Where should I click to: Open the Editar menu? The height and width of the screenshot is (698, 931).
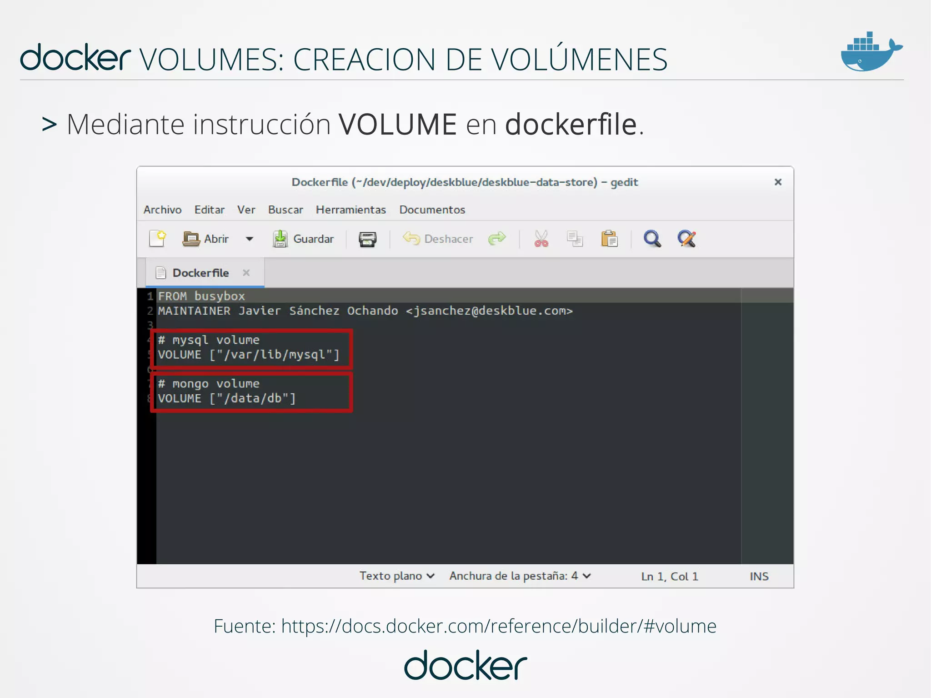210,210
